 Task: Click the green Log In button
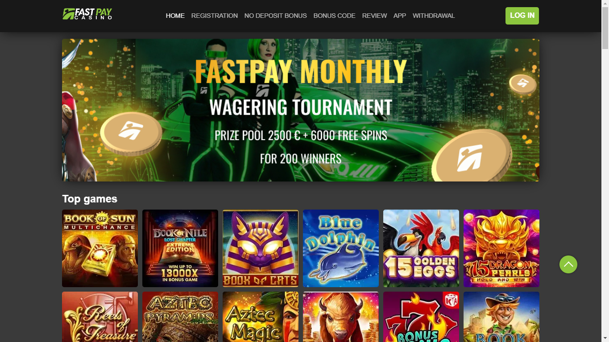point(522,16)
